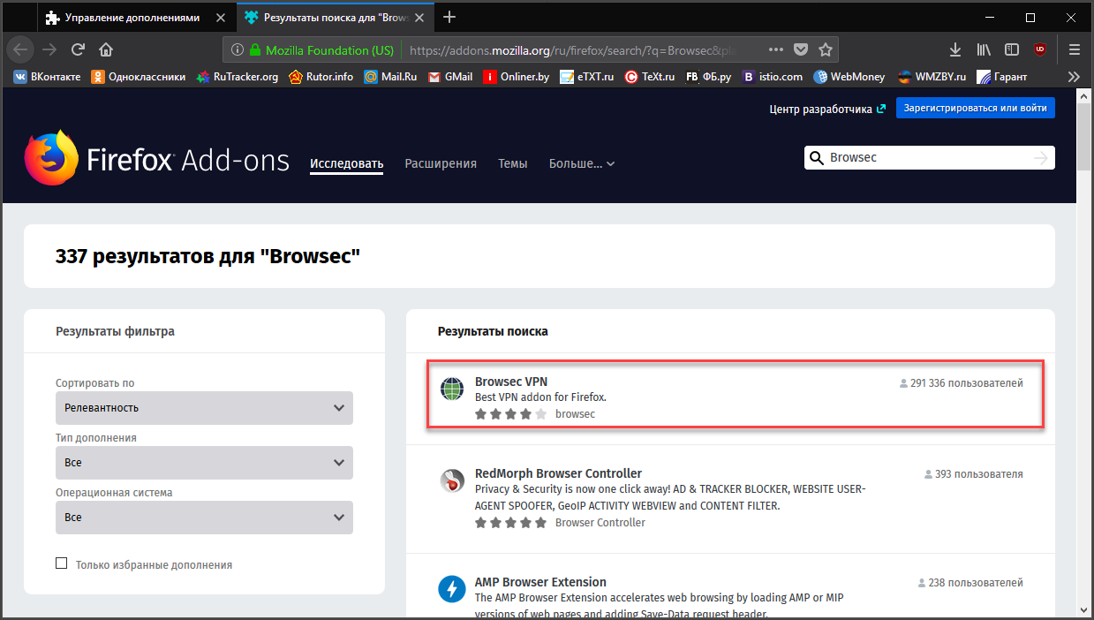Click the "238 пользователей" count
Viewport: 1094px width, 620px height.
pos(970,583)
